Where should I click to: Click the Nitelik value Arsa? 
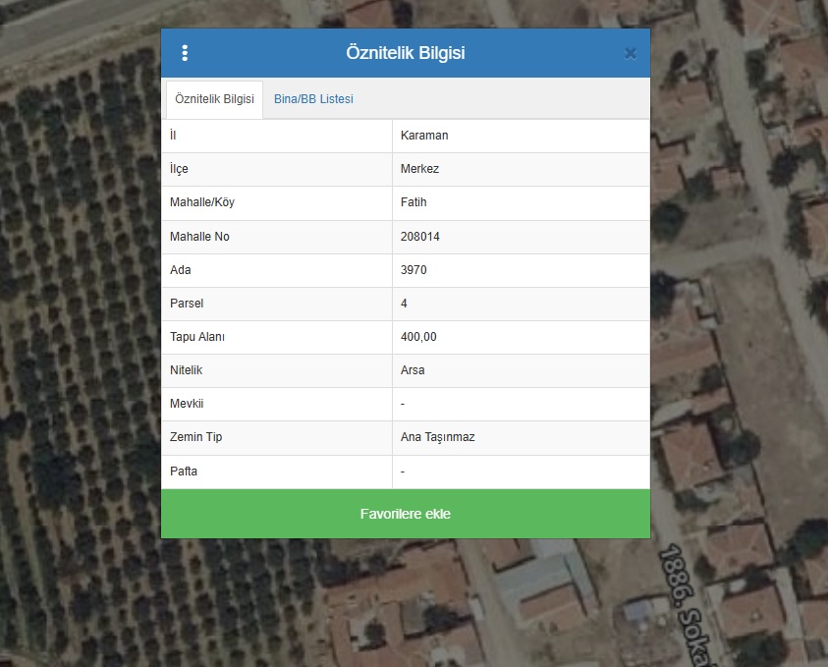(x=413, y=370)
